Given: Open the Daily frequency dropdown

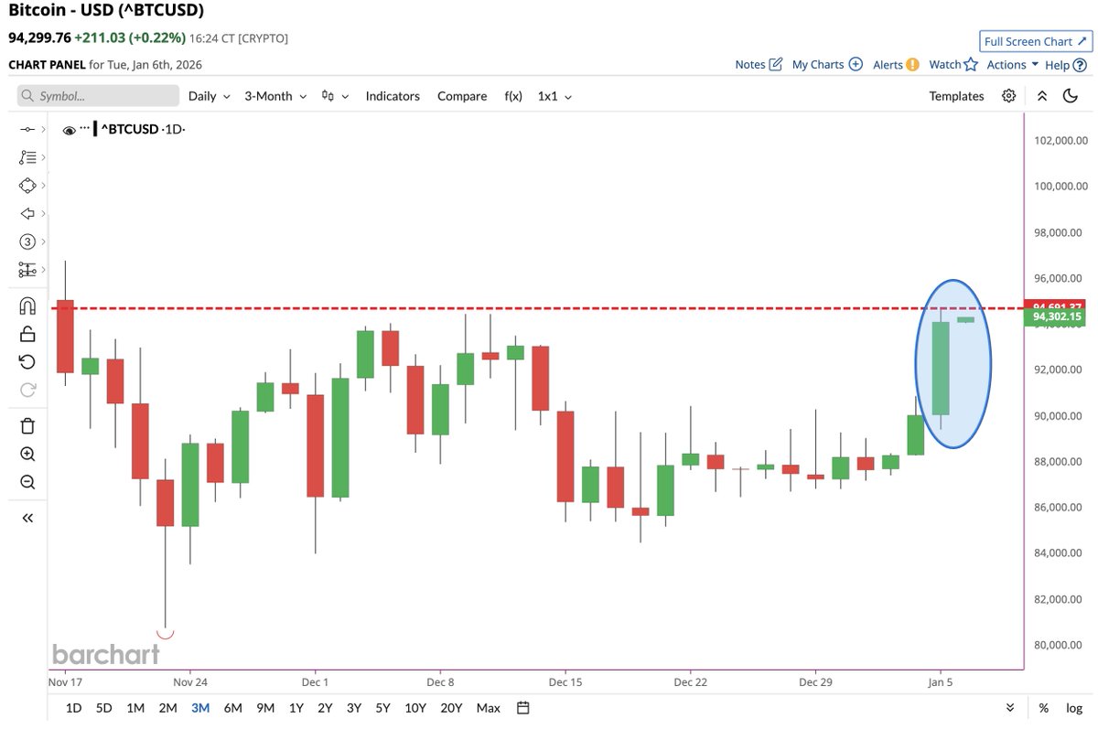Looking at the screenshot, I should click(209, 95).
